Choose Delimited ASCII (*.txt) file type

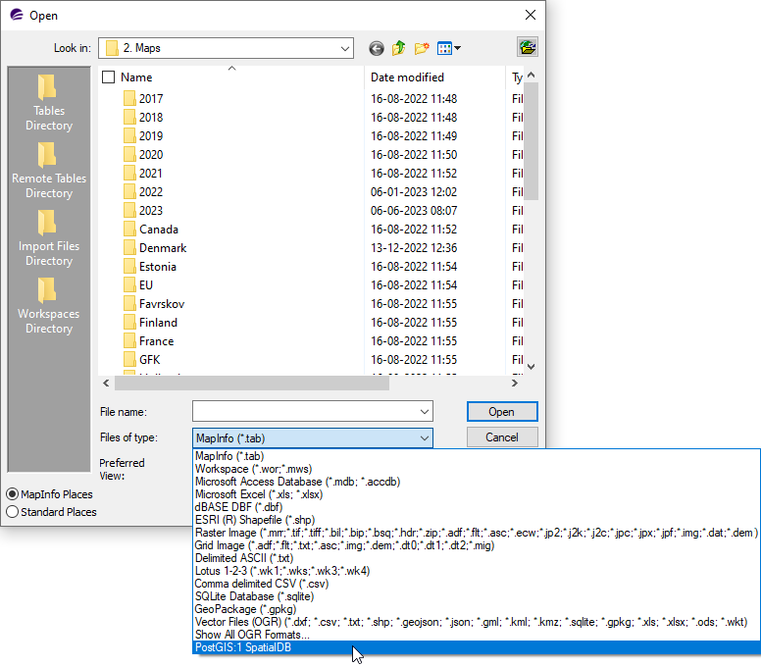pyautogui.click(x=476, y=558)
